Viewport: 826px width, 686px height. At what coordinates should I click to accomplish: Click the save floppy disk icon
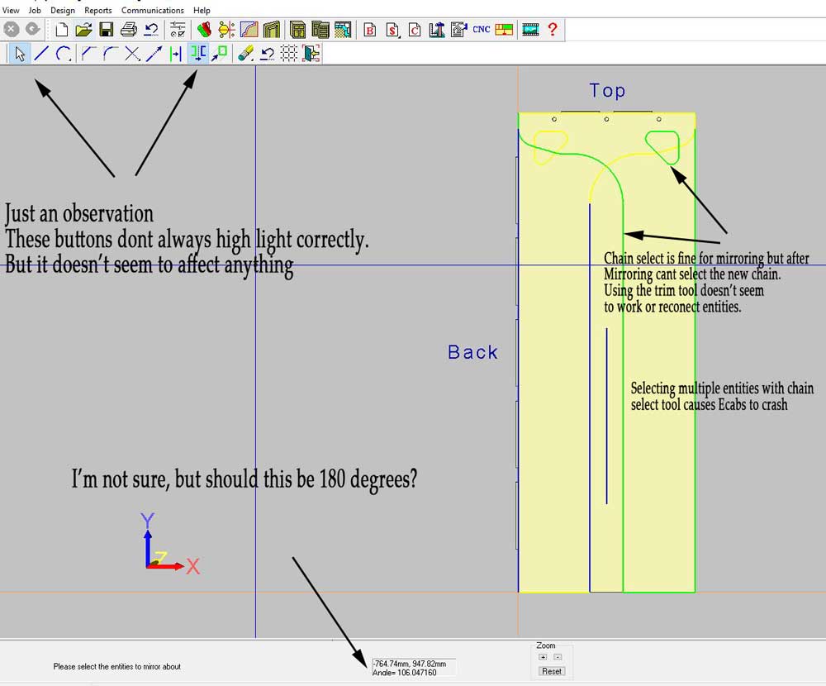click(x=106, y=30)
